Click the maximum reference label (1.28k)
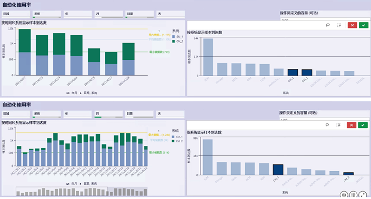The width and height of the screenshot is (371, 199). click(159, 135)
